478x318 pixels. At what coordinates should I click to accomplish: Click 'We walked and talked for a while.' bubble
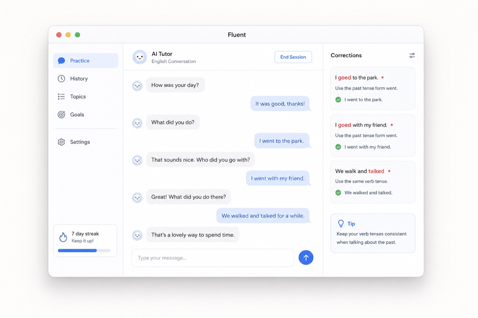tap(263, 216)
